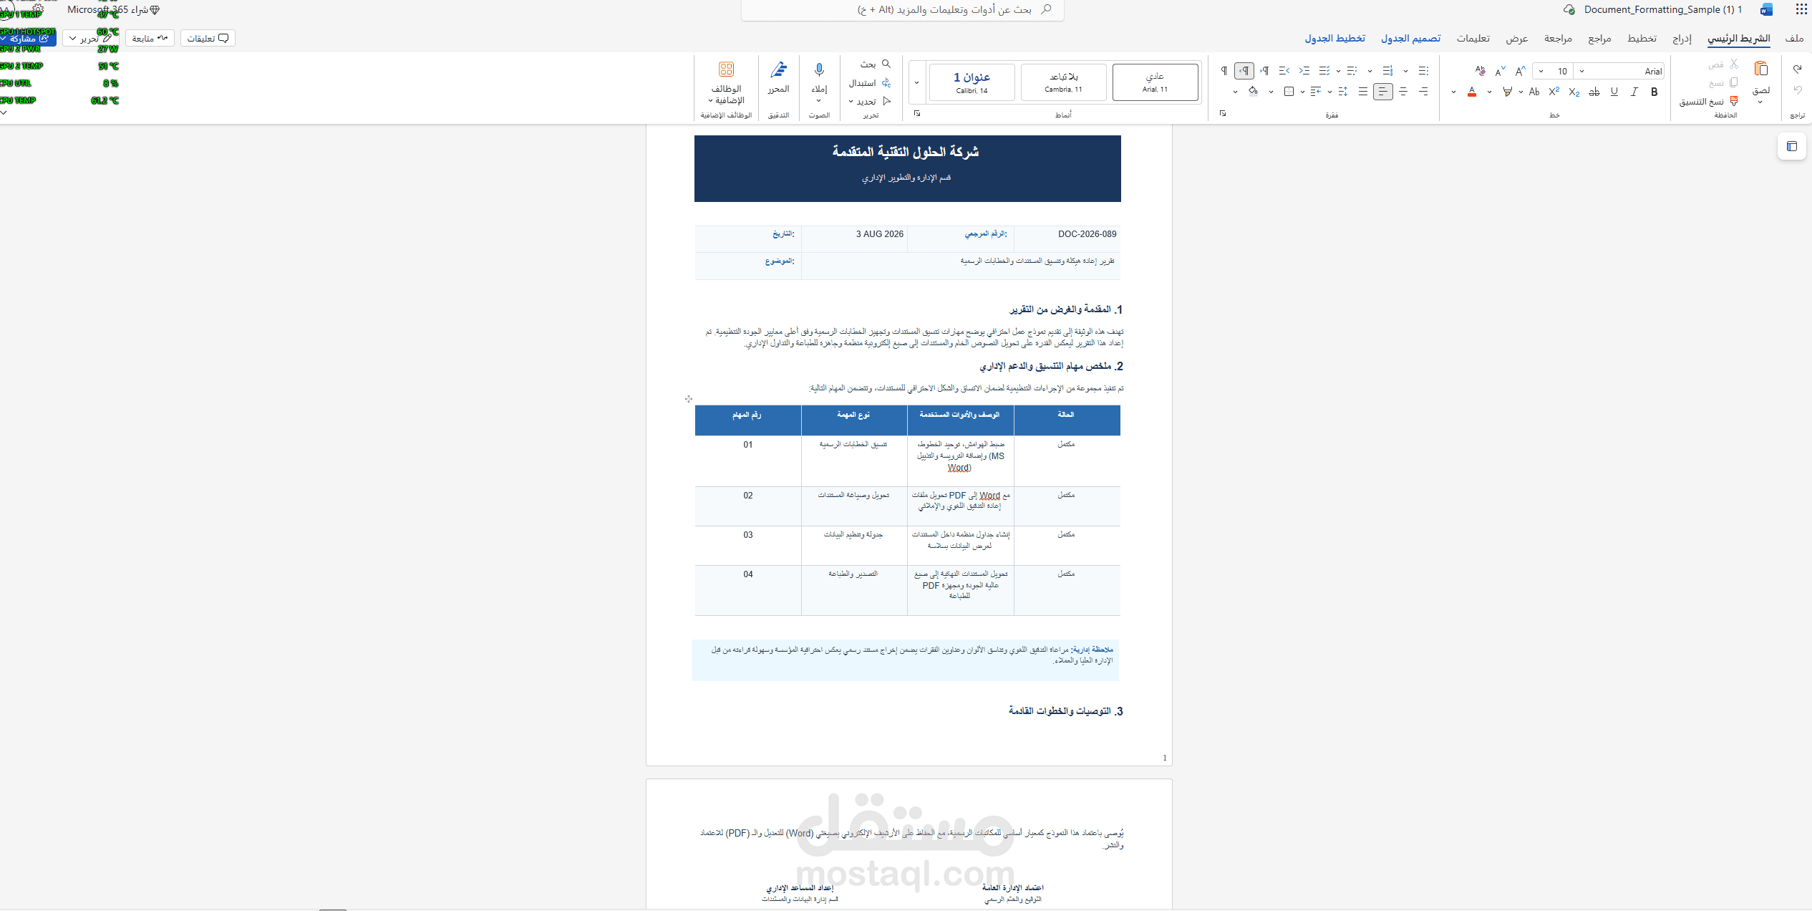Switch to the Layout (تخطيط) tab
Viewport: 1812px width, 911px height.
point(1642,38)
